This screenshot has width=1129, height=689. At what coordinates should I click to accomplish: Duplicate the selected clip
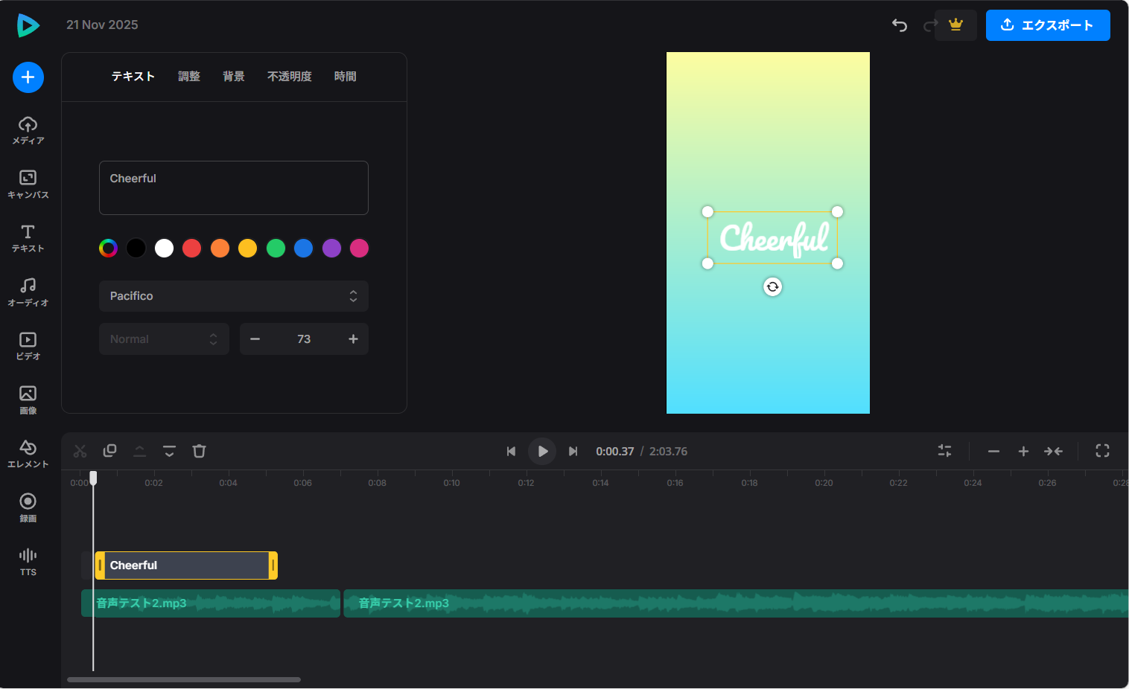pos(109,451)
